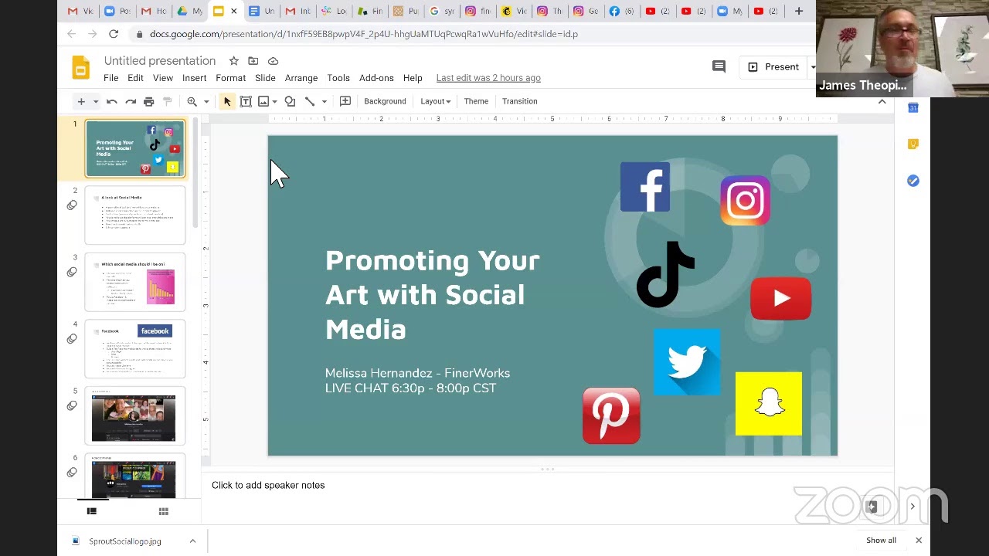Reload the browser page
This screenshot has width=989, height=556.
click(x=114, y=34)
